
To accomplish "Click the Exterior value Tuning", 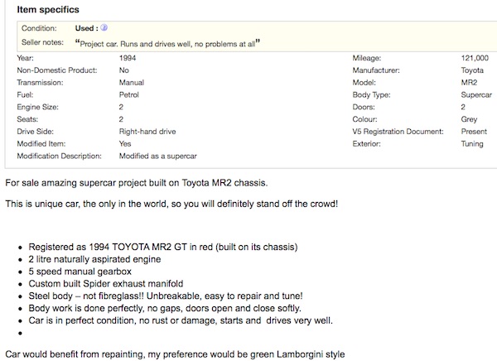I will 472,143.
